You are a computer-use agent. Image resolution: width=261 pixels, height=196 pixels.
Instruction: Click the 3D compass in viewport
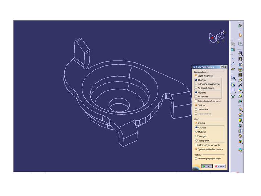click(x=217, y=37)
